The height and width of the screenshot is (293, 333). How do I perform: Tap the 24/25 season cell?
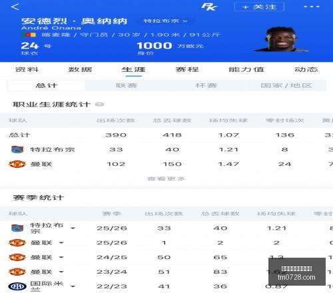point(112,257)
